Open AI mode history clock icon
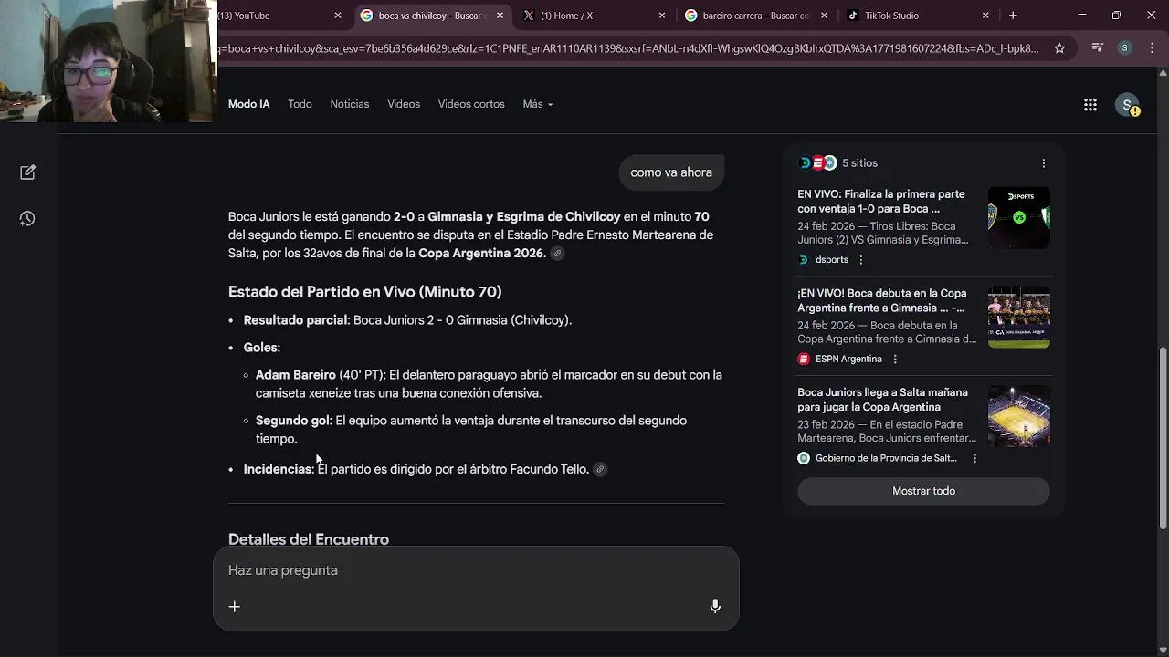Screen dimensions: 1169x657 point(27,219)
